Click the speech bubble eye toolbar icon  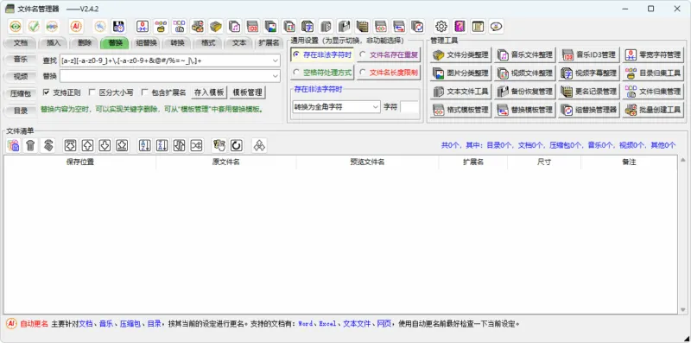click(497, 27)
